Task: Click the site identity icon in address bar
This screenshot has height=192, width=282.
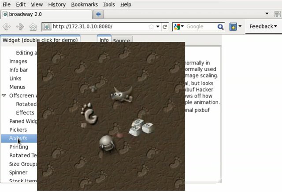Action: click(47, 27)
